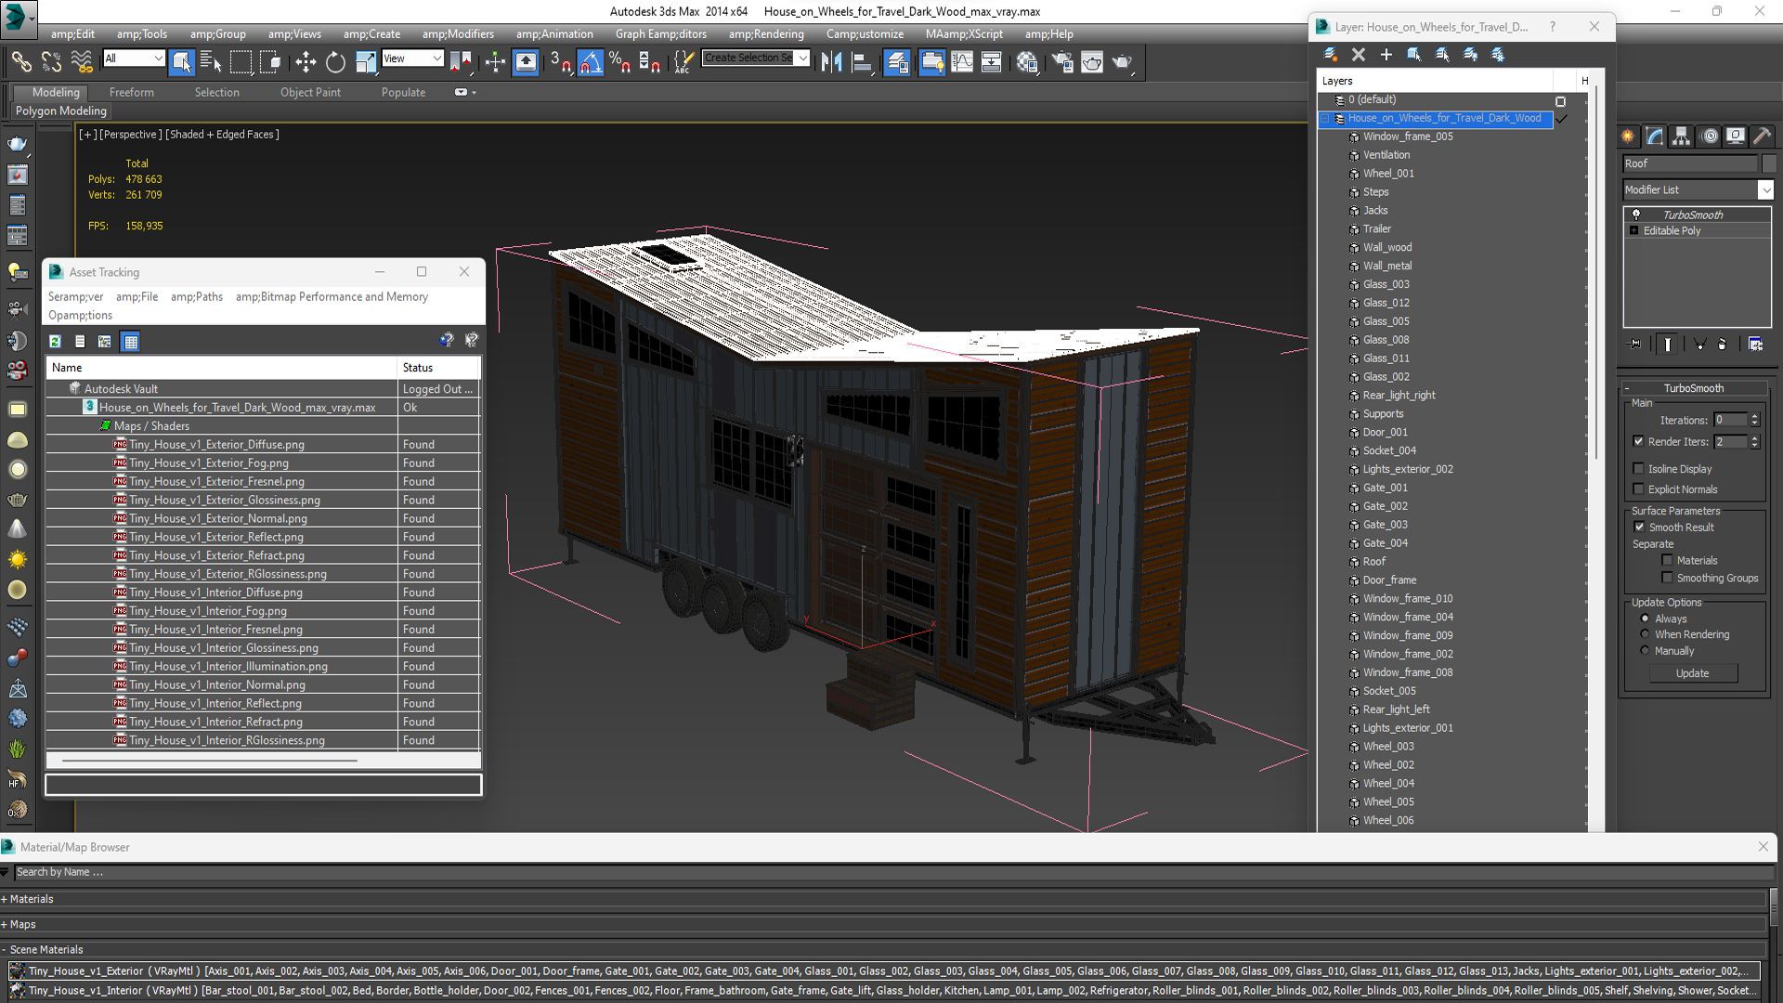Toggle the Smooth Result checkbox
1783x1003 pixels.
[x=1639, y=528]
